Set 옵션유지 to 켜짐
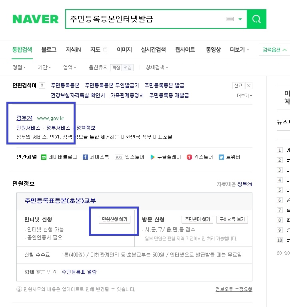 click(128, 68)
